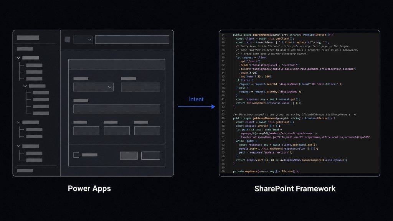This screenshot has height=221, width=393.
Task: Click the middle of three small inputs in the form
Action: coord(117,130)
